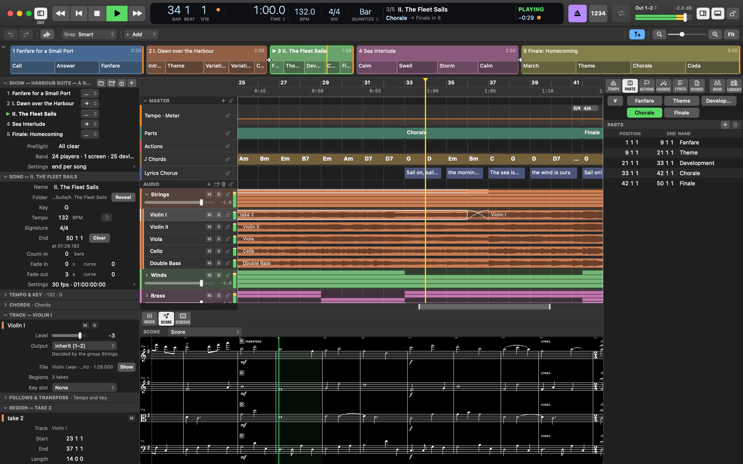743x464 pixels.
Task: Mute the Strings group
Action: point(209,194)
